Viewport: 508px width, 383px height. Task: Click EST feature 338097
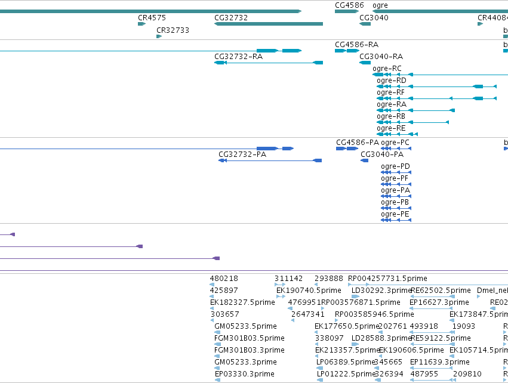coord(330,338)
